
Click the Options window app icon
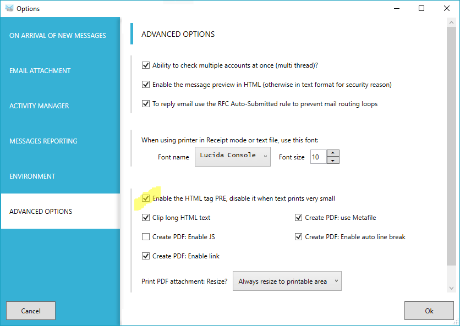click(x=9, y=8)
